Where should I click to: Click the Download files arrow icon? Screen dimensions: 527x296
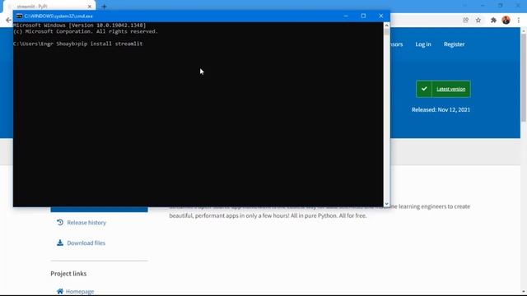60,243
